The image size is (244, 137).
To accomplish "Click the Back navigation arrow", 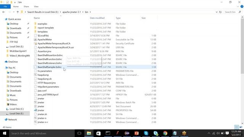I will point(4,12).
